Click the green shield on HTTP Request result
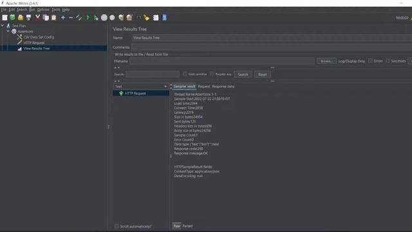Viewport: 412px width, 232px height. [x=121, y=93]
